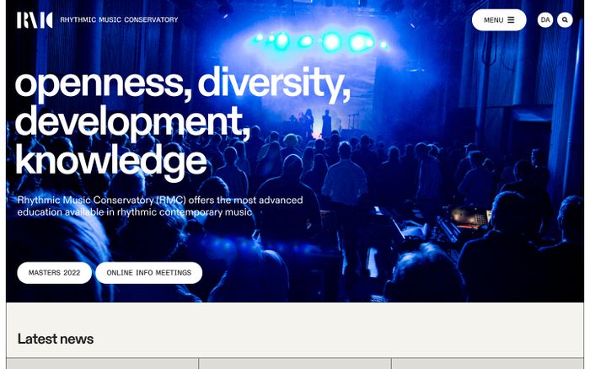Open the search magnifier icon
Viewport: 590px width, 369px height.
(565, 20)
